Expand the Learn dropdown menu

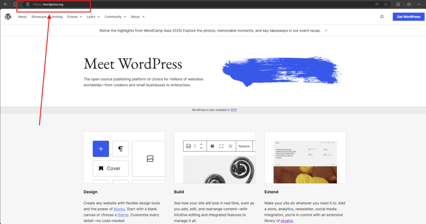[93, 17]
